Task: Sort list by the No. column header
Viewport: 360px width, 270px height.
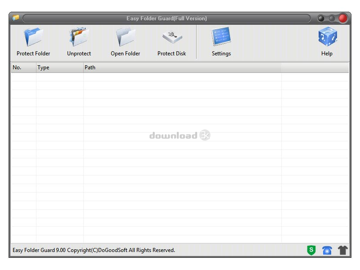Action: (23, 67)
